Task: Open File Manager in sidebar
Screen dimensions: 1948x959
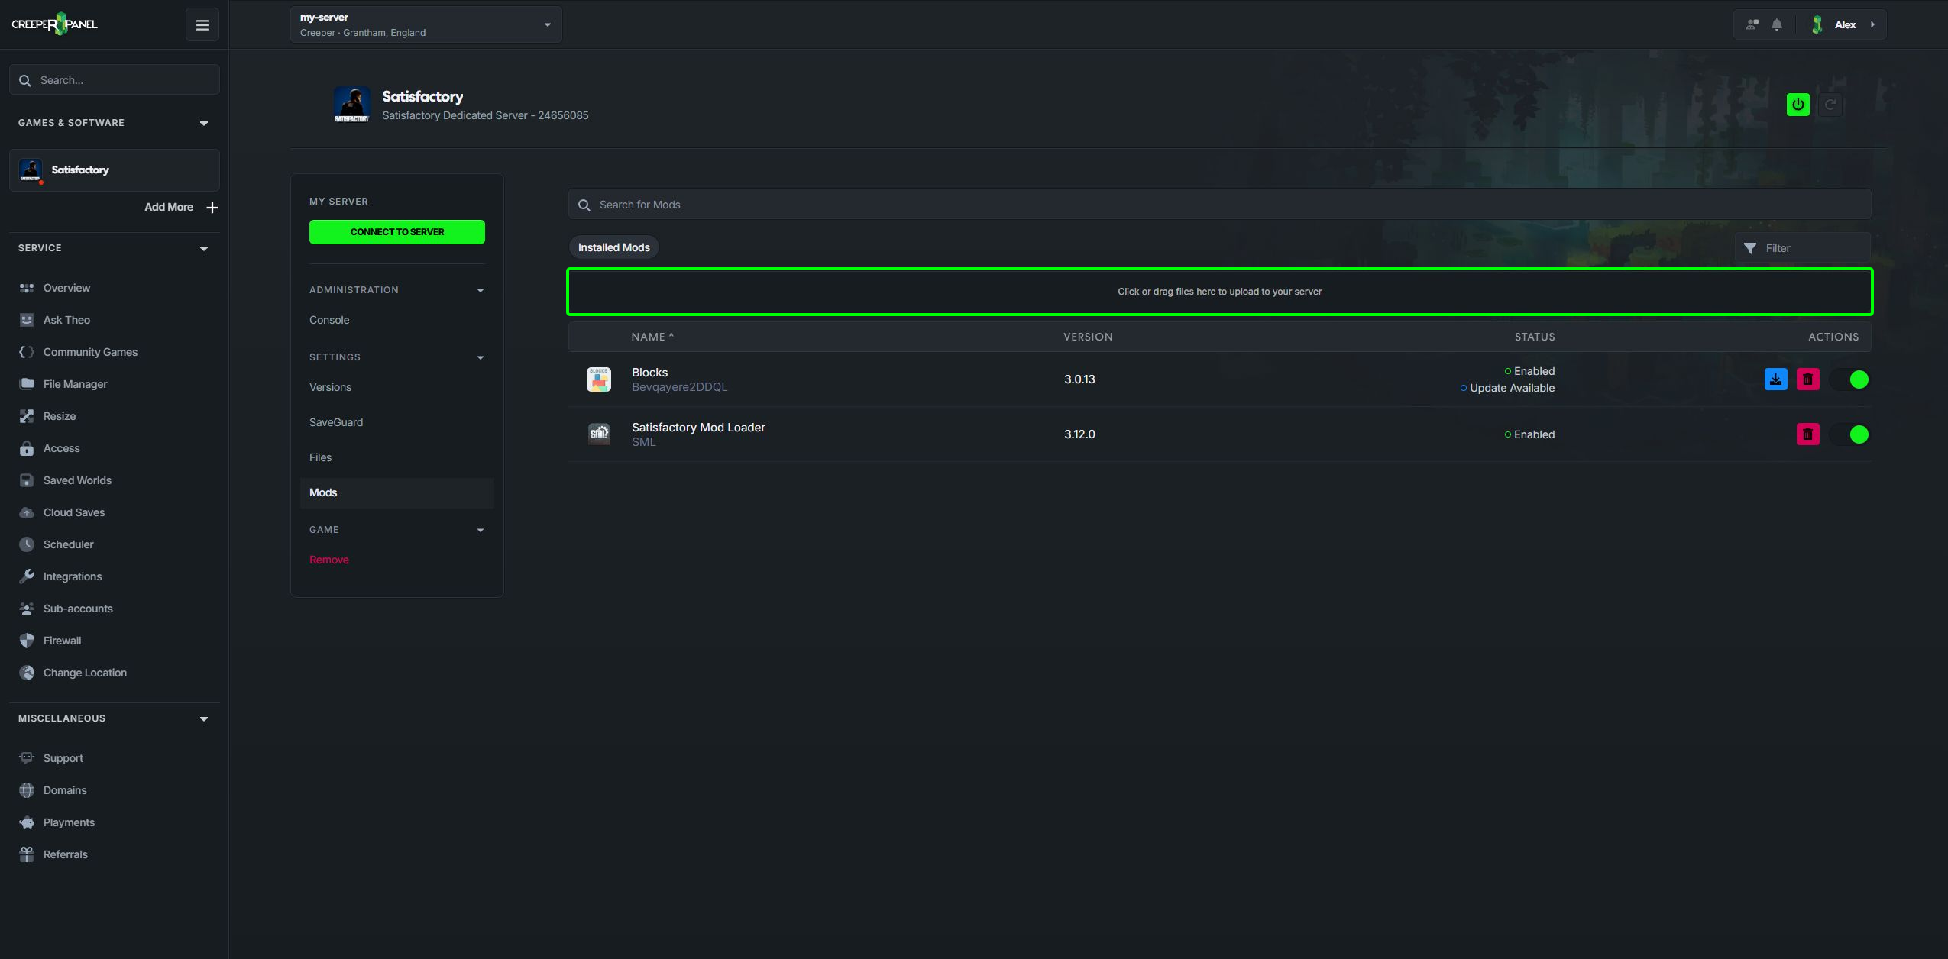Action: 75,384
